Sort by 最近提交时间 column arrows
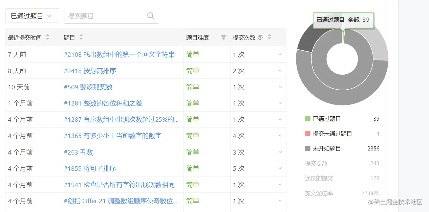Screen dimensions: 429x212 click(48, 37)
